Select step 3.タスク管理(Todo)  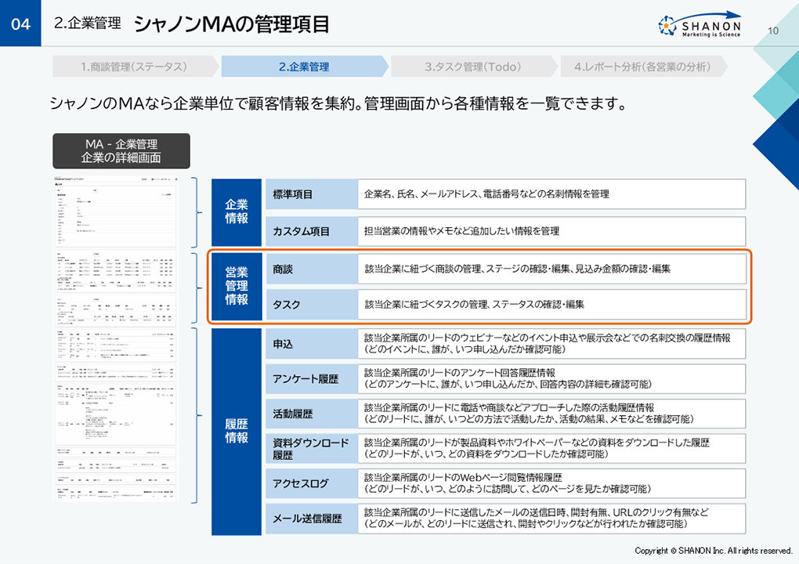(473, 67)
